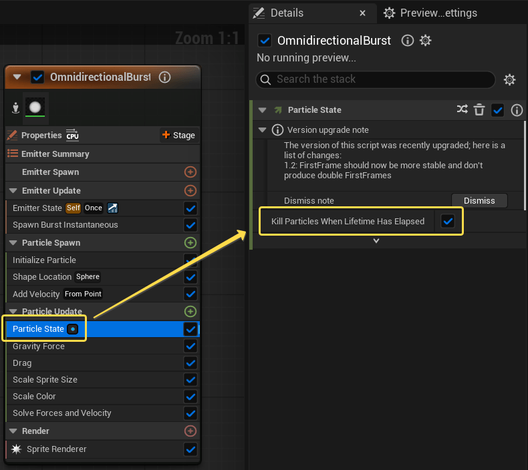
Task: Click the Emitter State scalability icon
Action: (112, 208)
